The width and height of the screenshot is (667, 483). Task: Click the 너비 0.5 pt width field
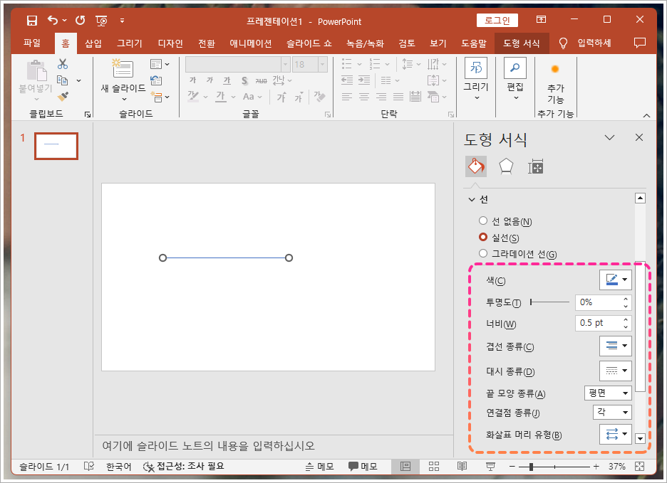click(x=599, y=323)
